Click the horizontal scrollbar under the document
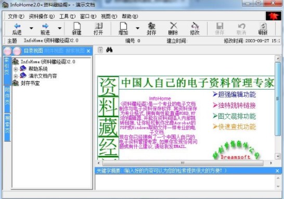This screenshot has height=199, width=284. [183, 163]
